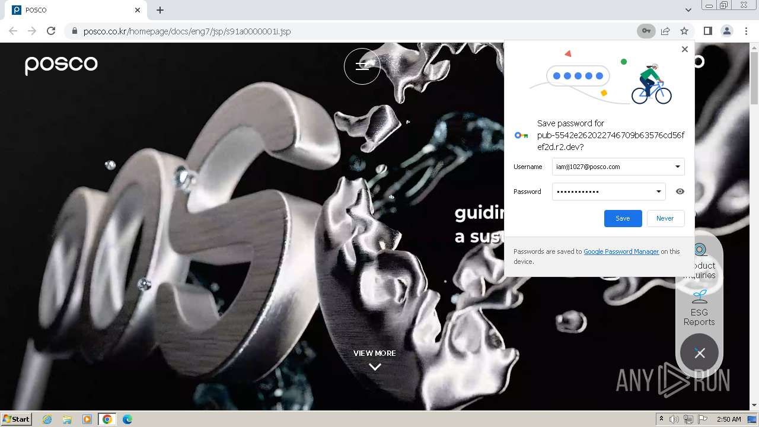Show password with the eye icon
The image size is (759, 427).
[x=680, y=192]
